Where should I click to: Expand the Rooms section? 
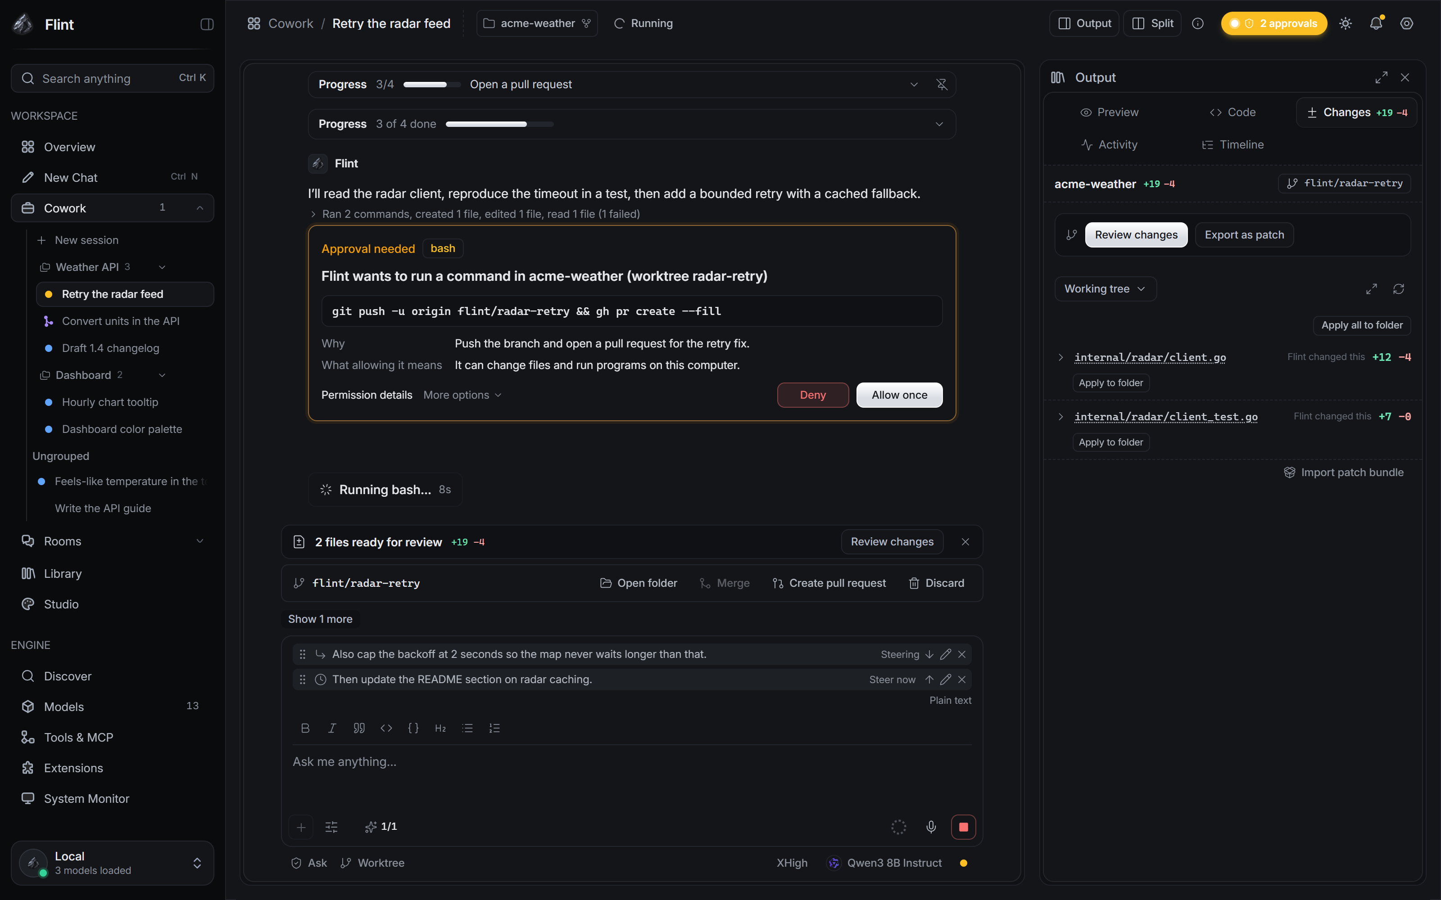200,541
